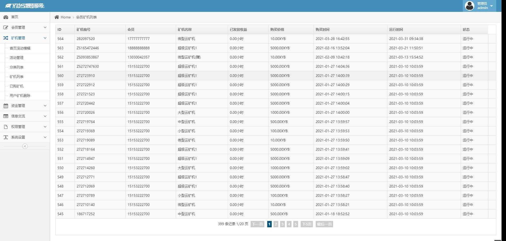This screenshot has width=506, height=241.
Task: Click the admin user avatar
Action: pyautogui.click(x=469, y=6)
